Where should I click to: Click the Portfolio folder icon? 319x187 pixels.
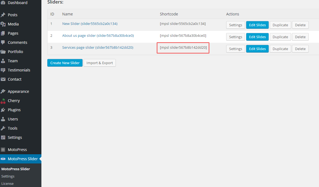point(3,52)
